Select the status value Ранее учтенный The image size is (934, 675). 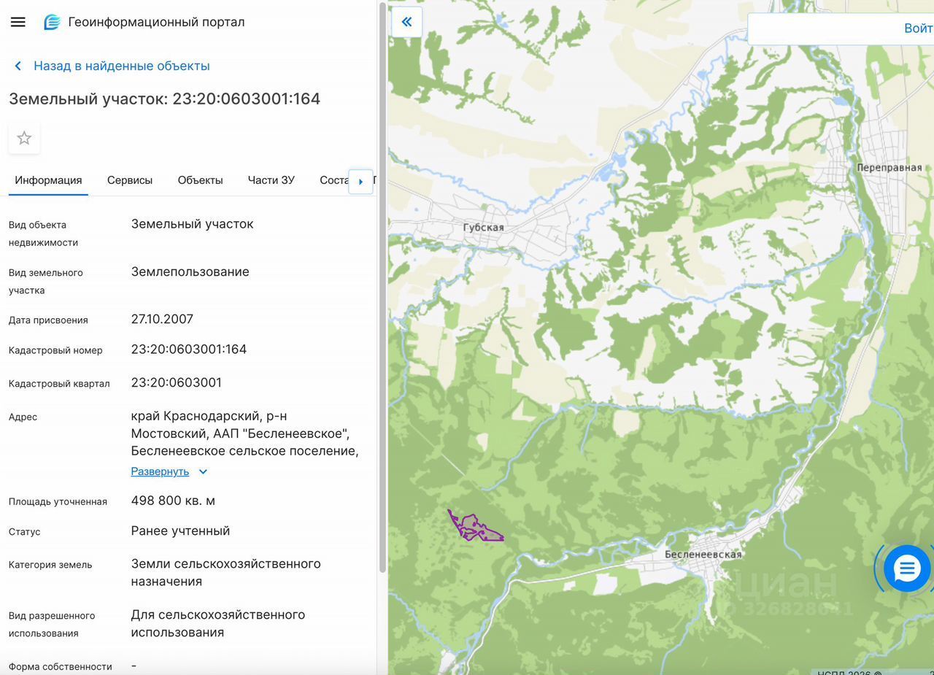180,531
